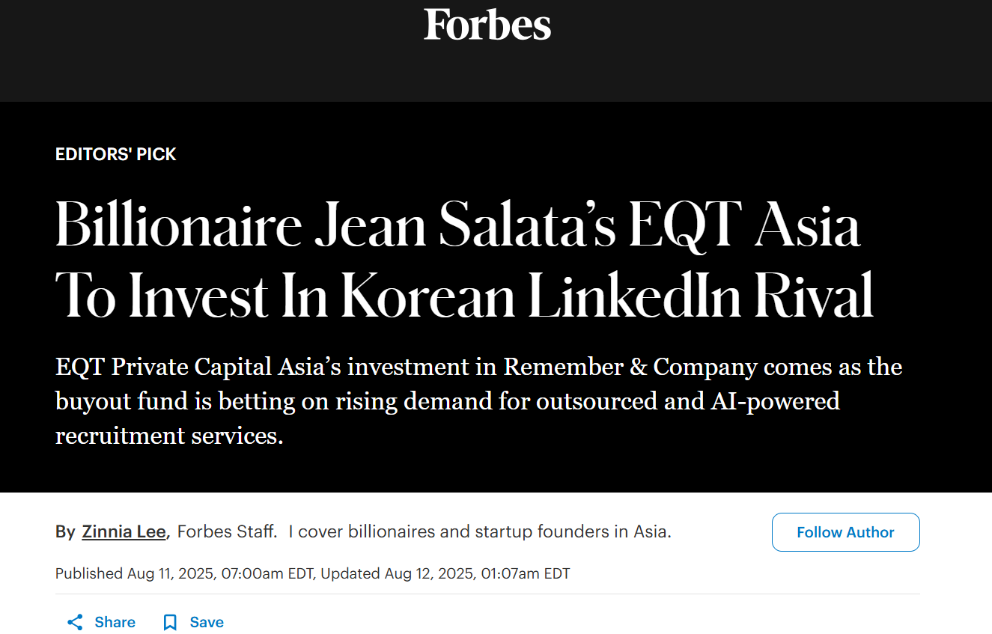
Task: Click the Save bookmark icon
Action: (x=170, y=622)
